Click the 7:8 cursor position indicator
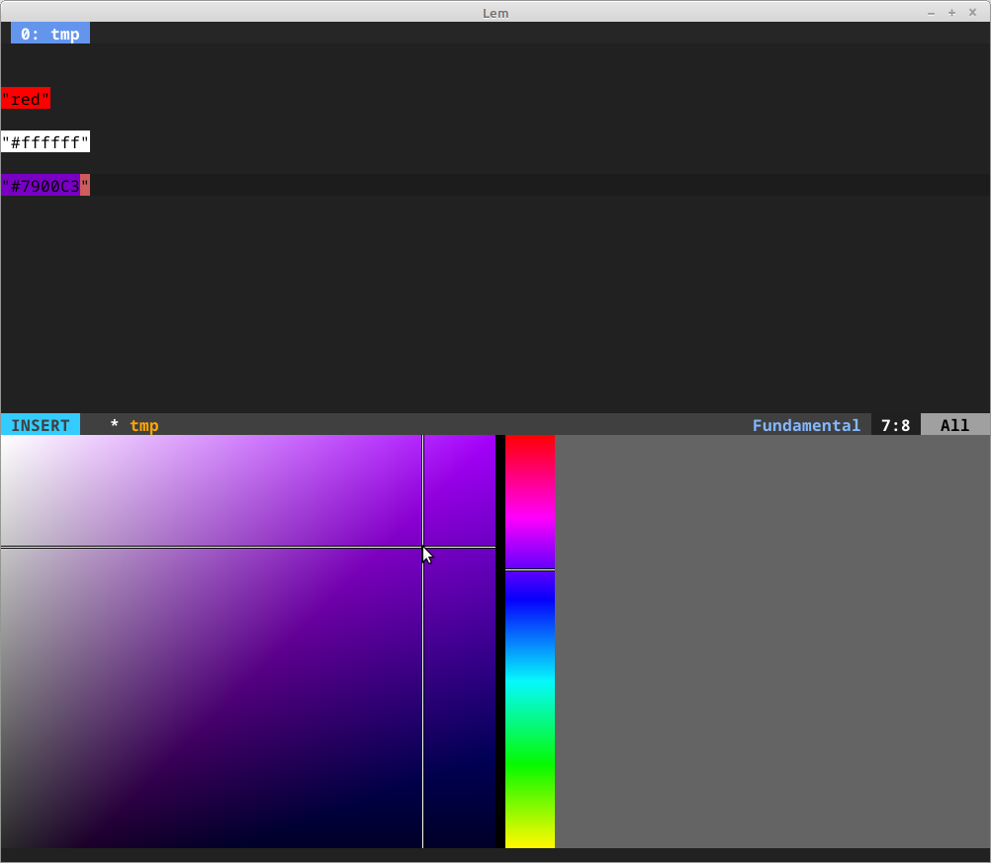 (x=895, y=425)
